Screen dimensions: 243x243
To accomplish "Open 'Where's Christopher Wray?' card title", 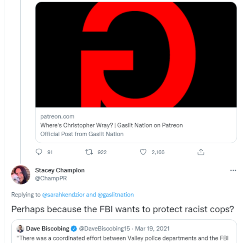I will pyautogui.click(x=111, y=125).
